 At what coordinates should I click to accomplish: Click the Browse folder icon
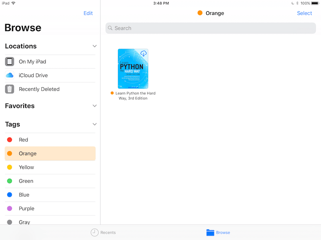(210, 232)
